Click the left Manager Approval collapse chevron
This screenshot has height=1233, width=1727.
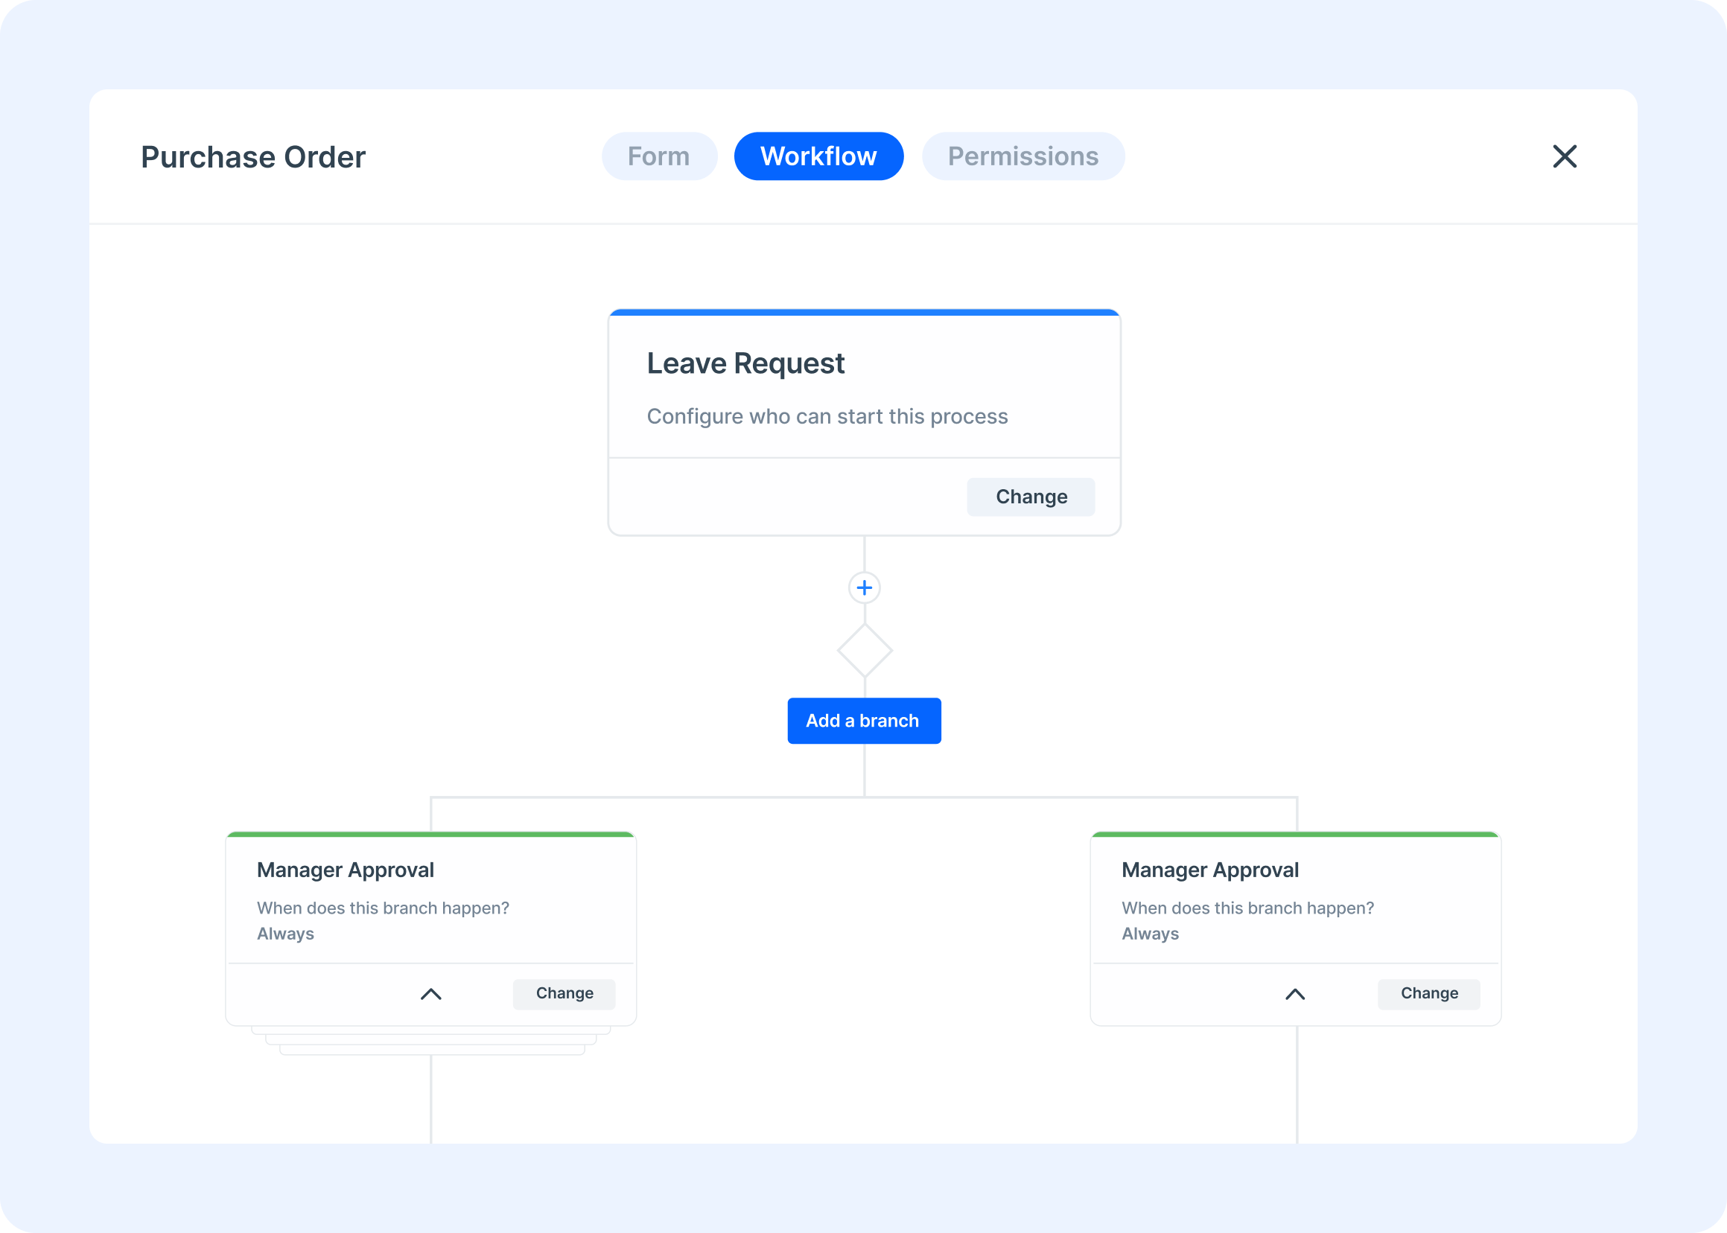coord(431,993)
